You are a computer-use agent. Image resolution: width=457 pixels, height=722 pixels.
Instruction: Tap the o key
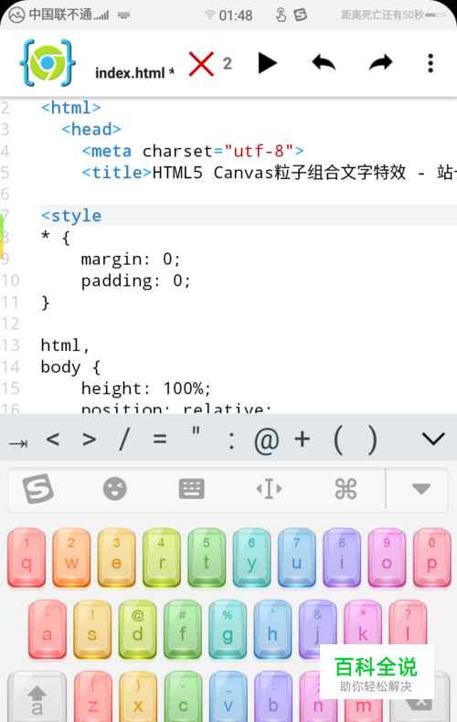(387, 557)
